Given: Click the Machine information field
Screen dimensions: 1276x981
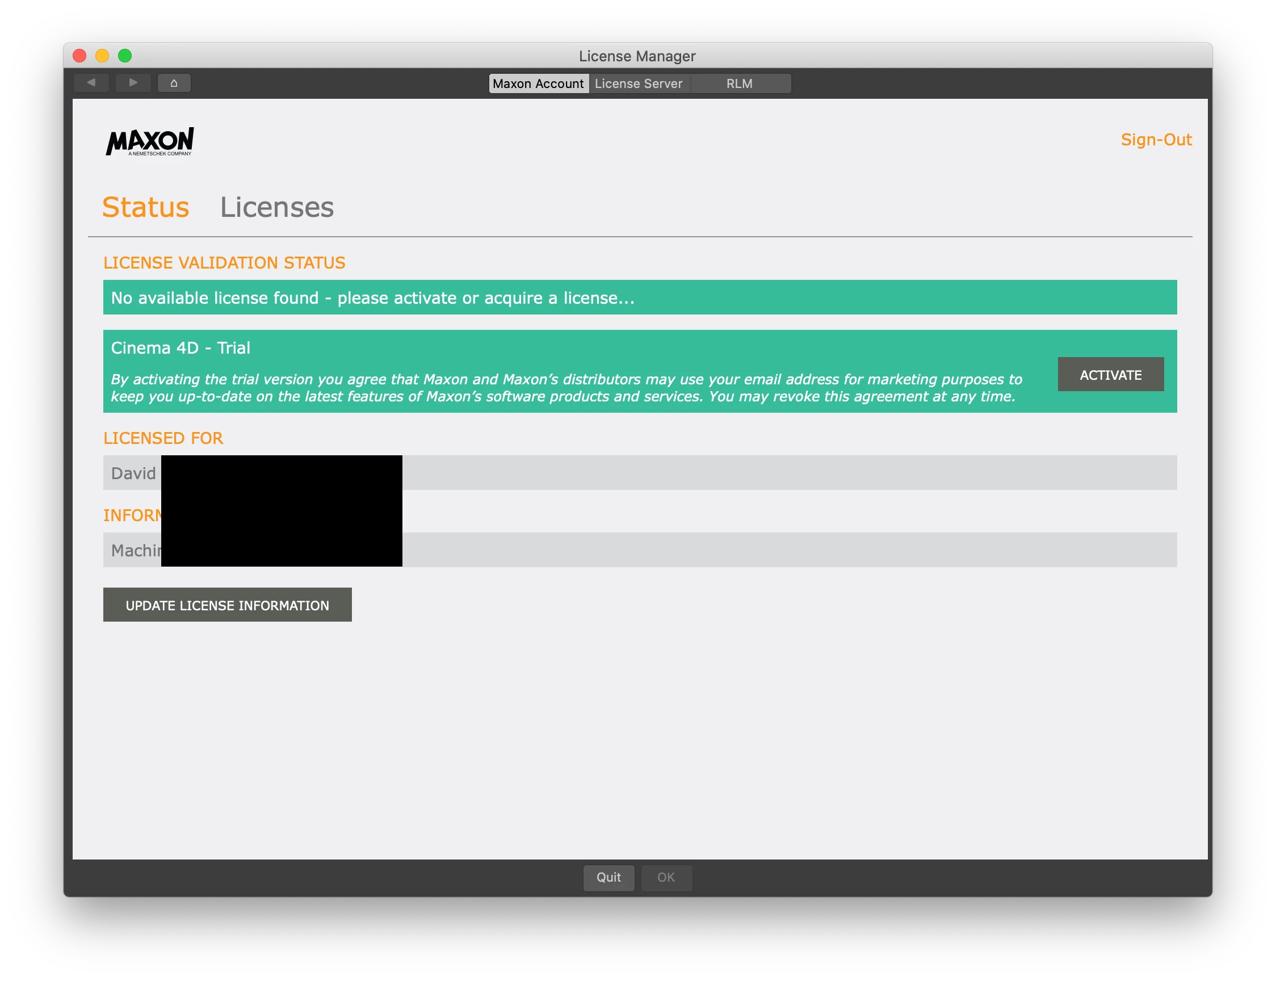Looking at the screenshot, I should (x=788, y=550).
